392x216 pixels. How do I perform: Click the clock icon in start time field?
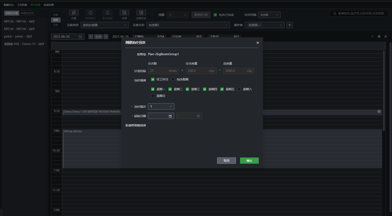pyautogui.click(x=198, y=116)
